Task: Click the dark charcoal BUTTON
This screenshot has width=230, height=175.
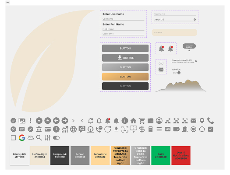Action: click(x=125, y=86)
